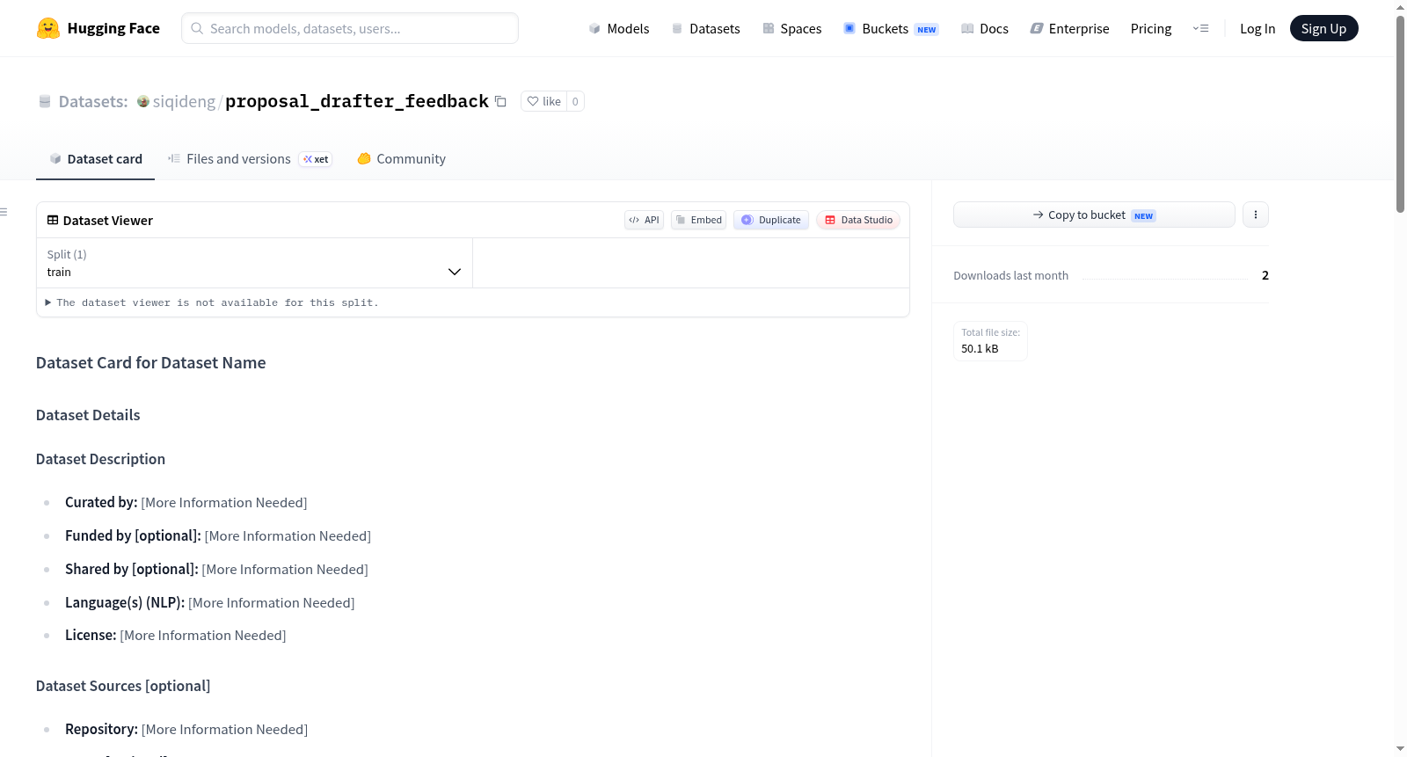This screenshot has width=1407, height=757.
Task: Focus the search models, datasets, users field
Action: [350, 28]
